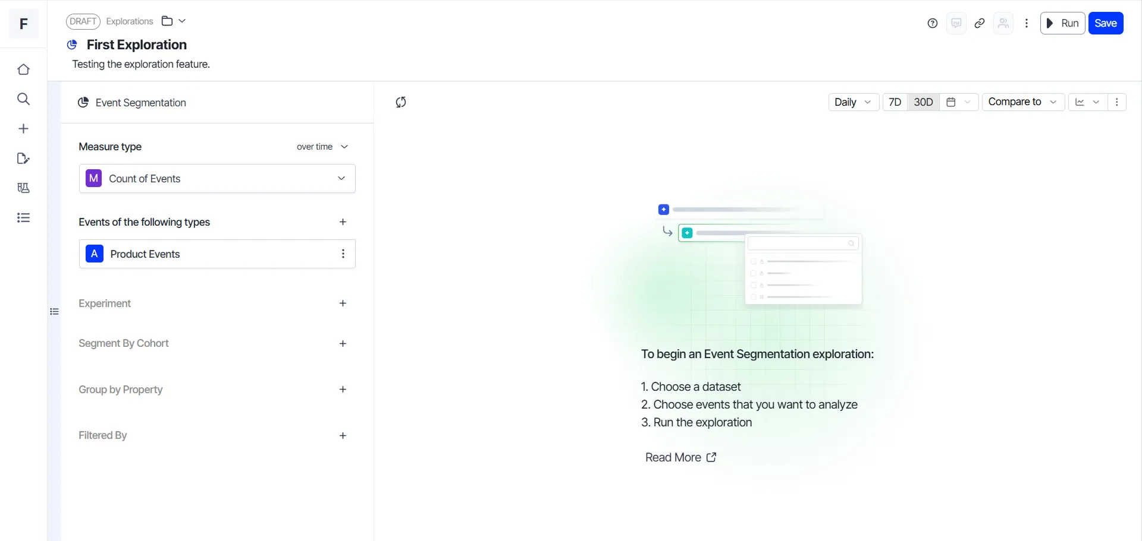Open the calendar date range dropdown

(x=959, y=102)
